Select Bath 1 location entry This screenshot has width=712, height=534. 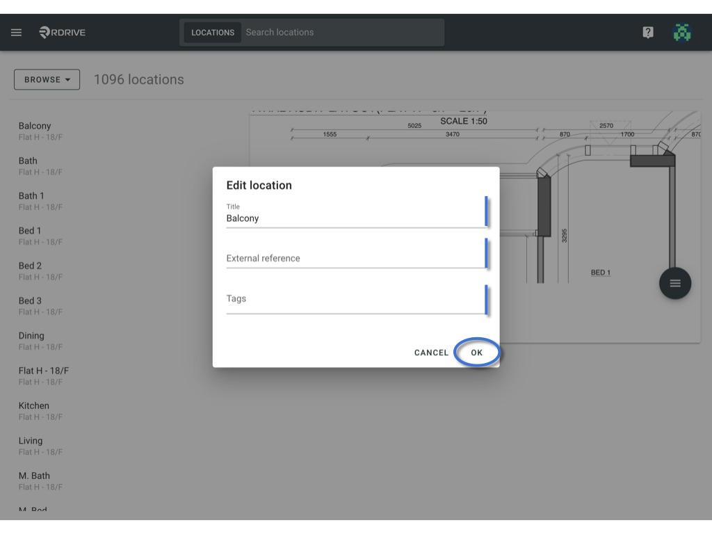tap(41, 201)
